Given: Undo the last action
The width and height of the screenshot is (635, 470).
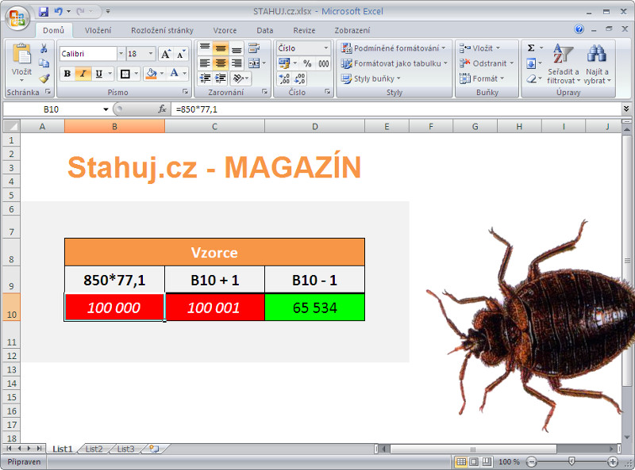Looking at the screenshot, I should point(59,11).
